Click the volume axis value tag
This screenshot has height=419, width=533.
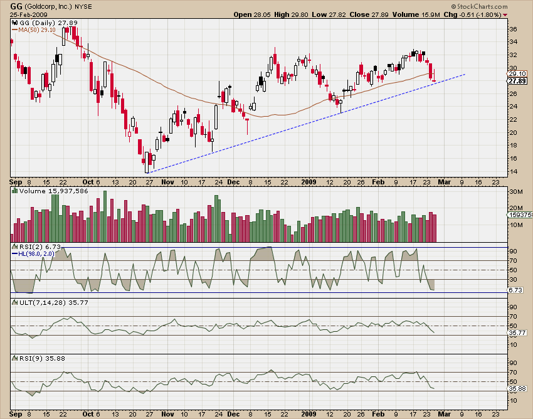point(520,215)
